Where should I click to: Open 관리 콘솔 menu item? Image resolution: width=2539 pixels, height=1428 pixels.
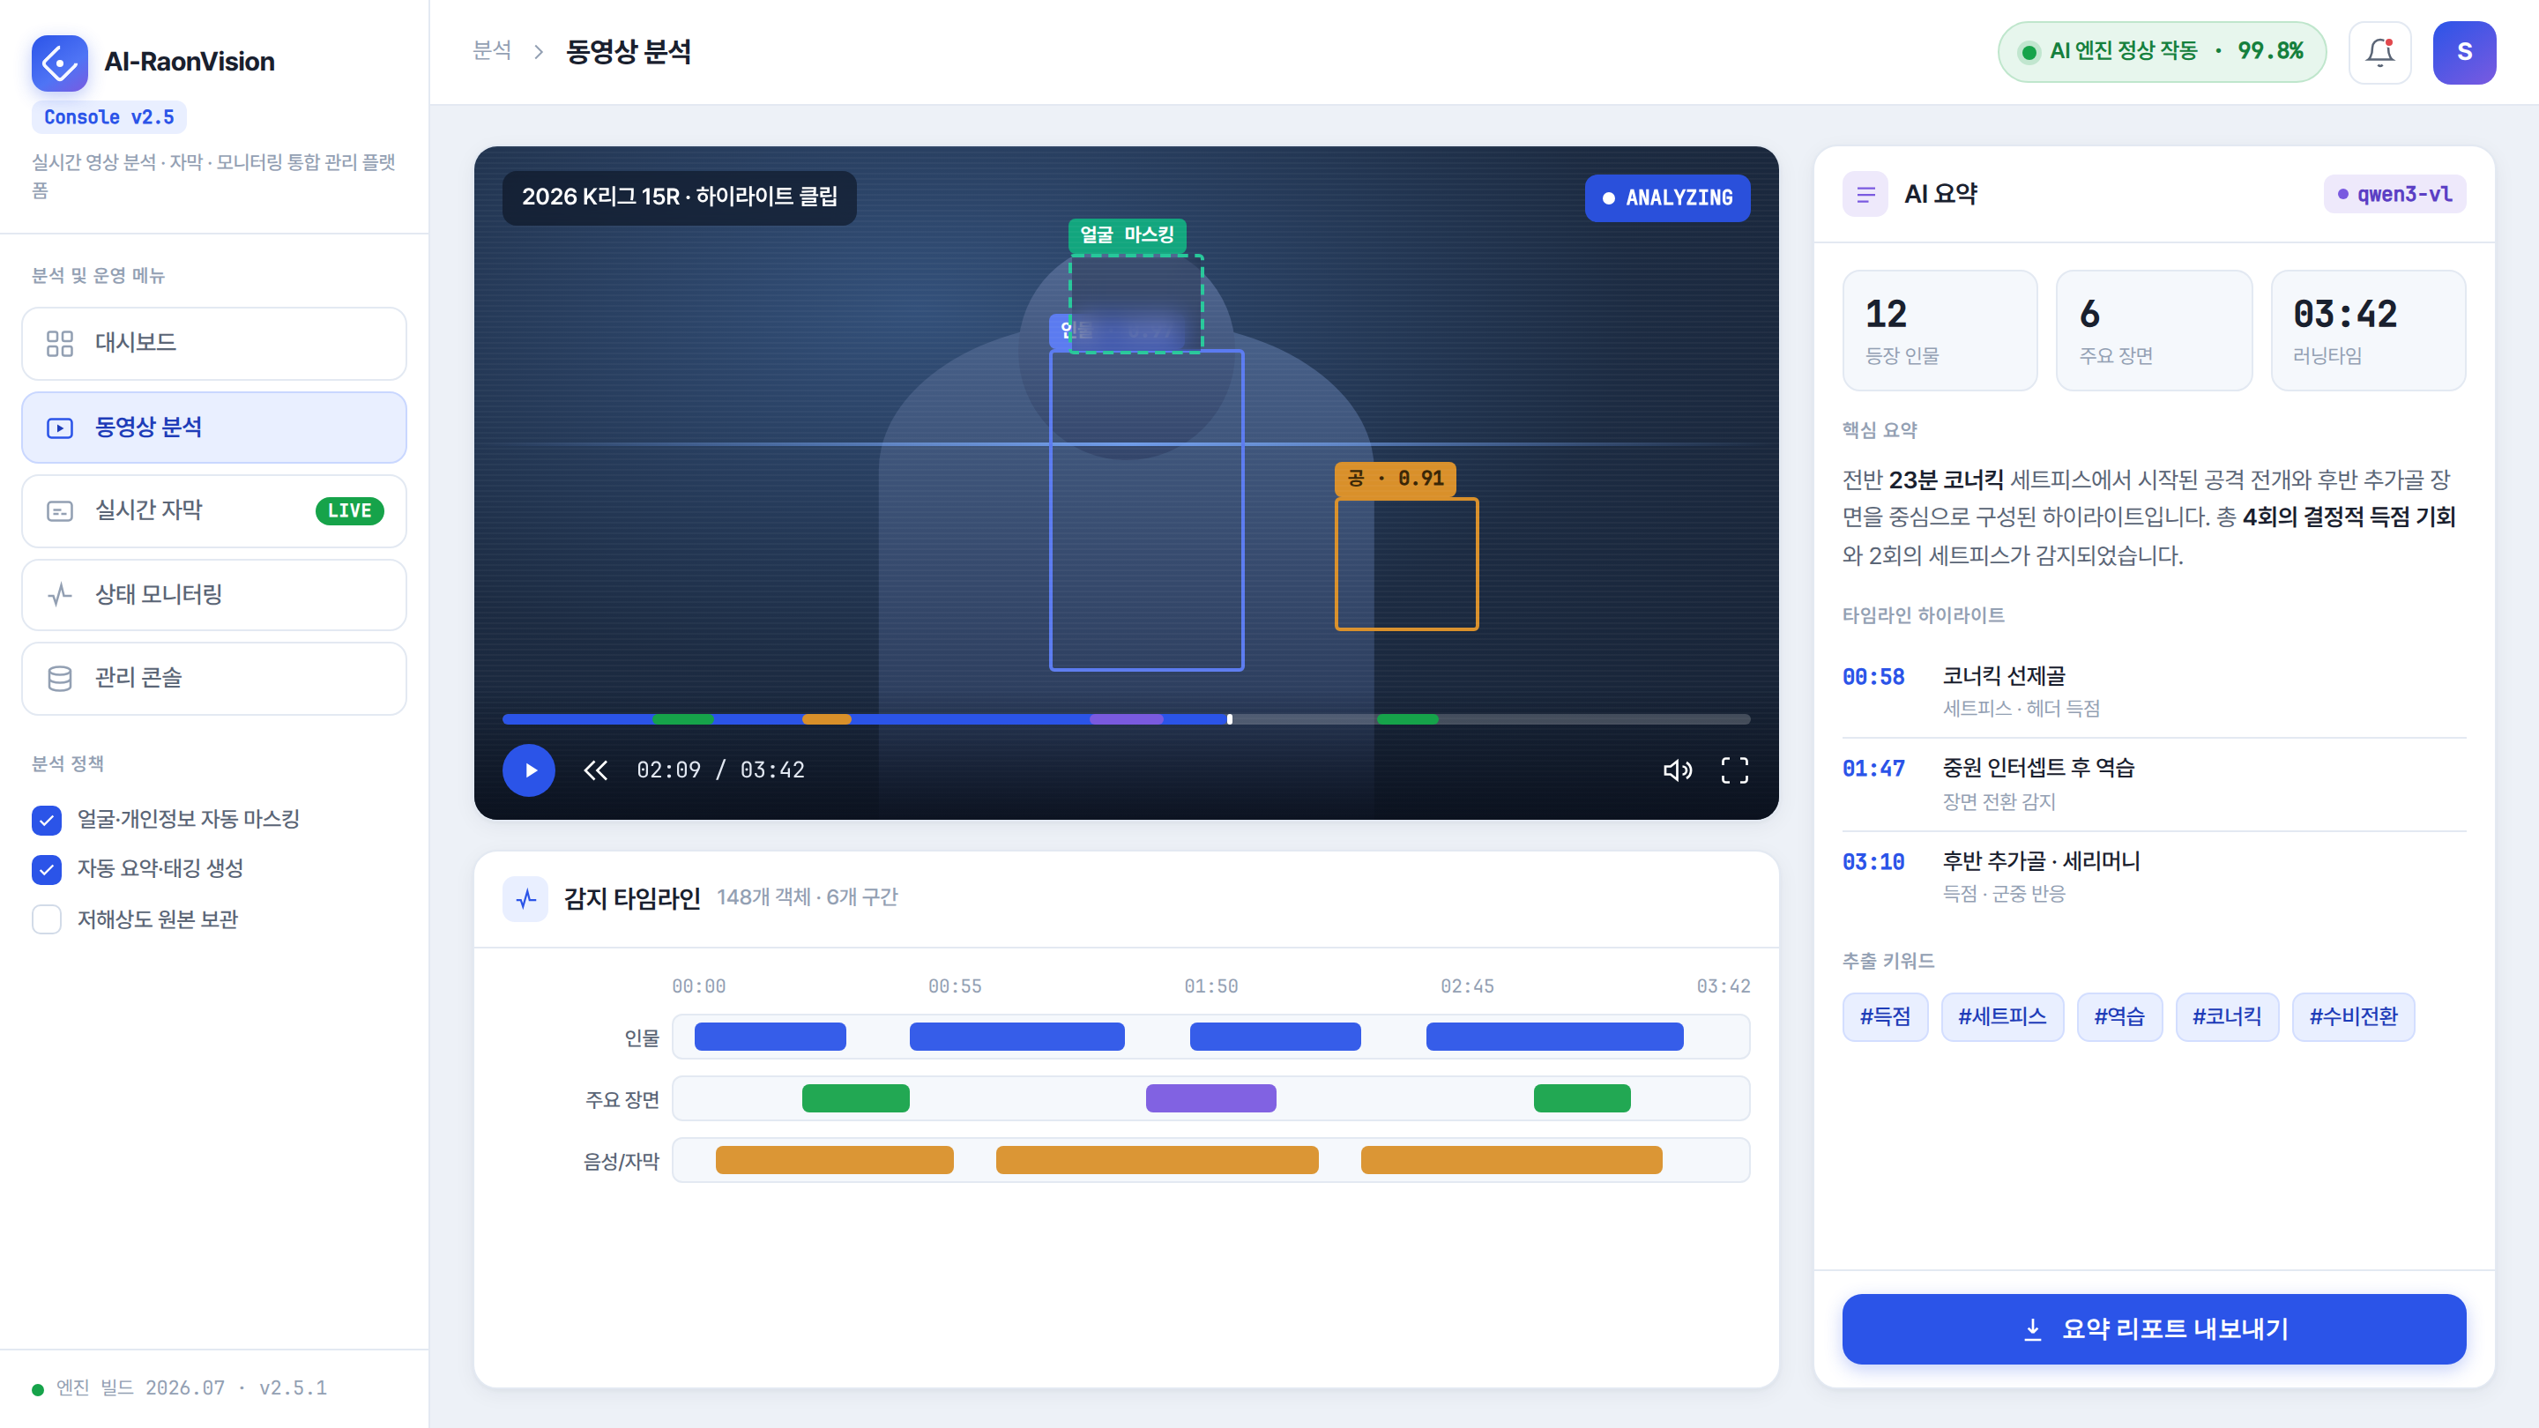(214, 678)
